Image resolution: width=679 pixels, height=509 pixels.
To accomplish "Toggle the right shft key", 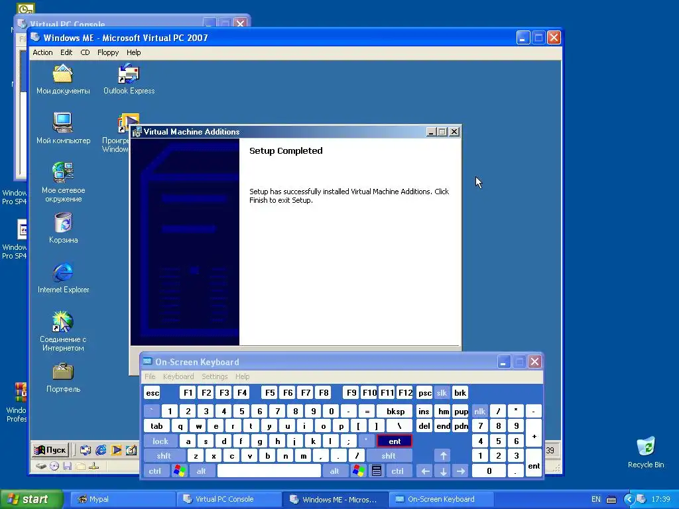I will pos(389,456).
